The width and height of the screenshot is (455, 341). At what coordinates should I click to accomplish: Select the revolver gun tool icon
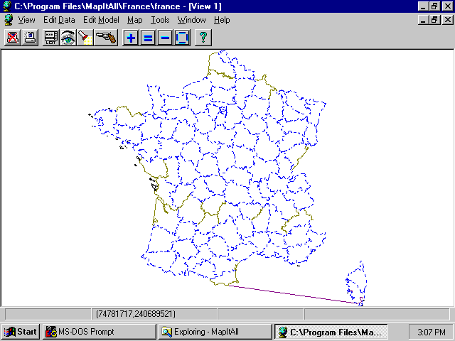click(107, 38)
